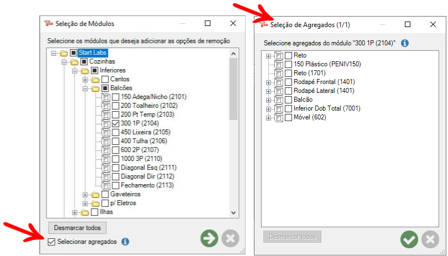The height and width of the screenshot is (256, 448).
Task: Click module tree scroll down arrow
Action: pos(233,213)
